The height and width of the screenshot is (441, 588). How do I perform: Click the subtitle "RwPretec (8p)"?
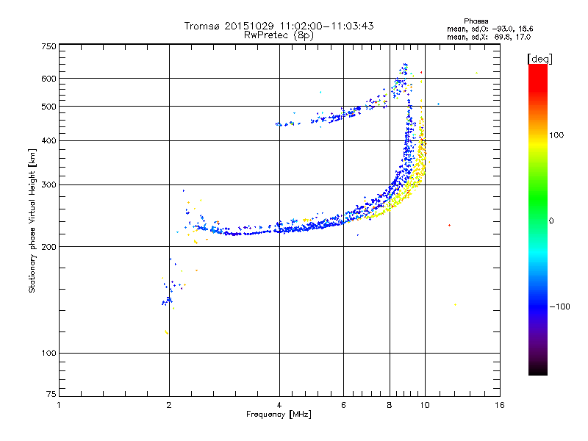[279, 35]
